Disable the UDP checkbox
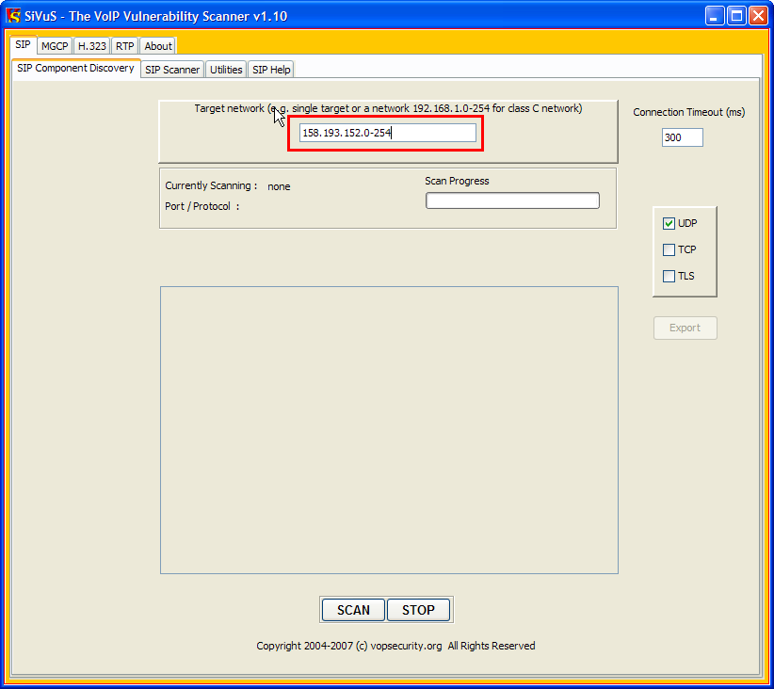Image resolution: width=774 pixels, height=689 pixels. point(669,224)
